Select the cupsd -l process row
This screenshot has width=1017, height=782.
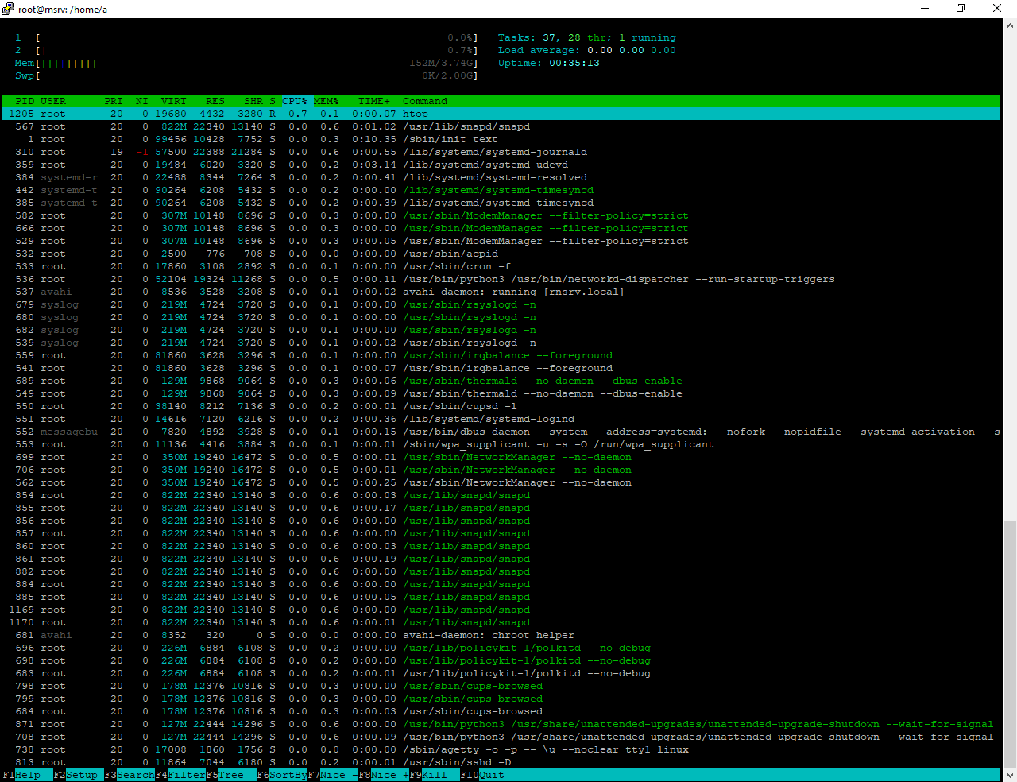point(501,406)
